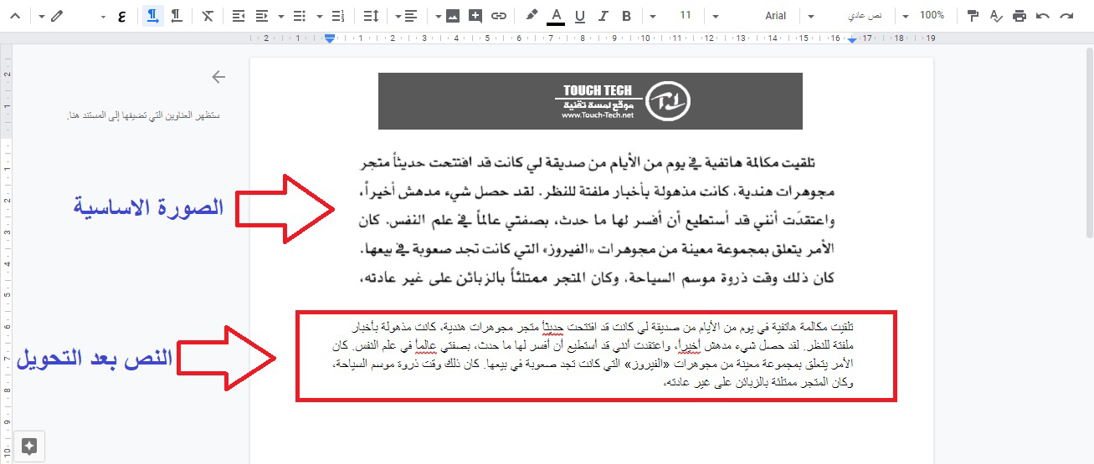Expand the input tools dropdown arrow
Viewport: 1094px width, 464px height.
click(103, 16)
